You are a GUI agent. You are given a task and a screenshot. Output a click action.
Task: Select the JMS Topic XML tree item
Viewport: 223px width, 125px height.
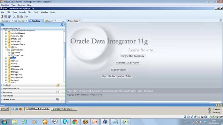click(16, 75)
